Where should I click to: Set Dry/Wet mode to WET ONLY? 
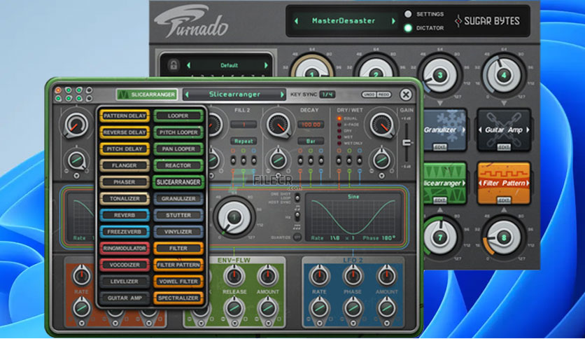pyautogui.click(x=339, y=144)
